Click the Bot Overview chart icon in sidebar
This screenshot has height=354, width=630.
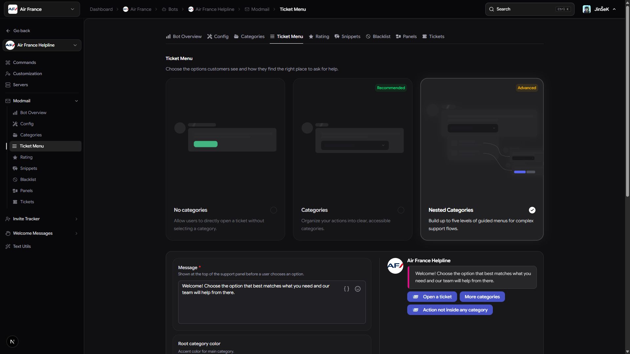click(x=15, y=113)
